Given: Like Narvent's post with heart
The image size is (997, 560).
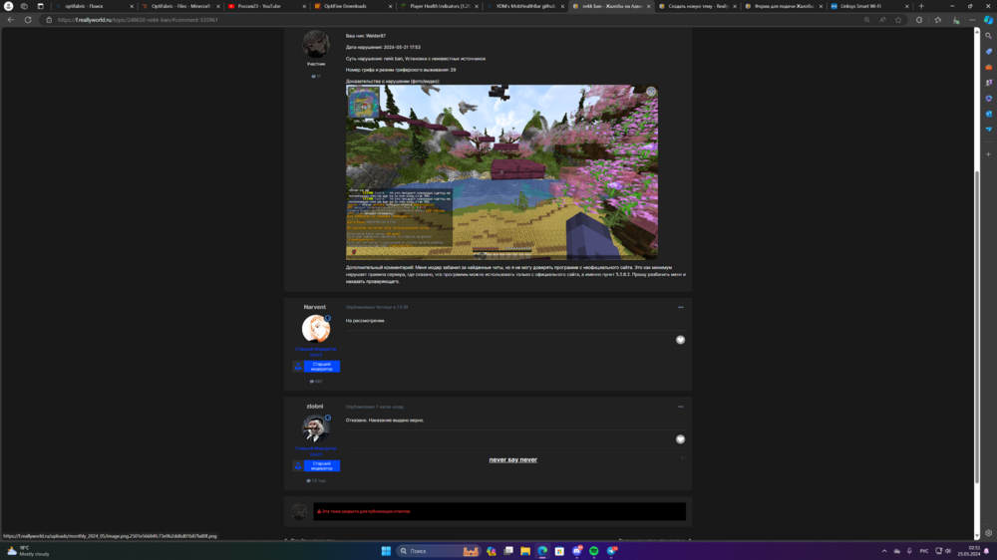Looking at the screenshot, I should [680, 340].
